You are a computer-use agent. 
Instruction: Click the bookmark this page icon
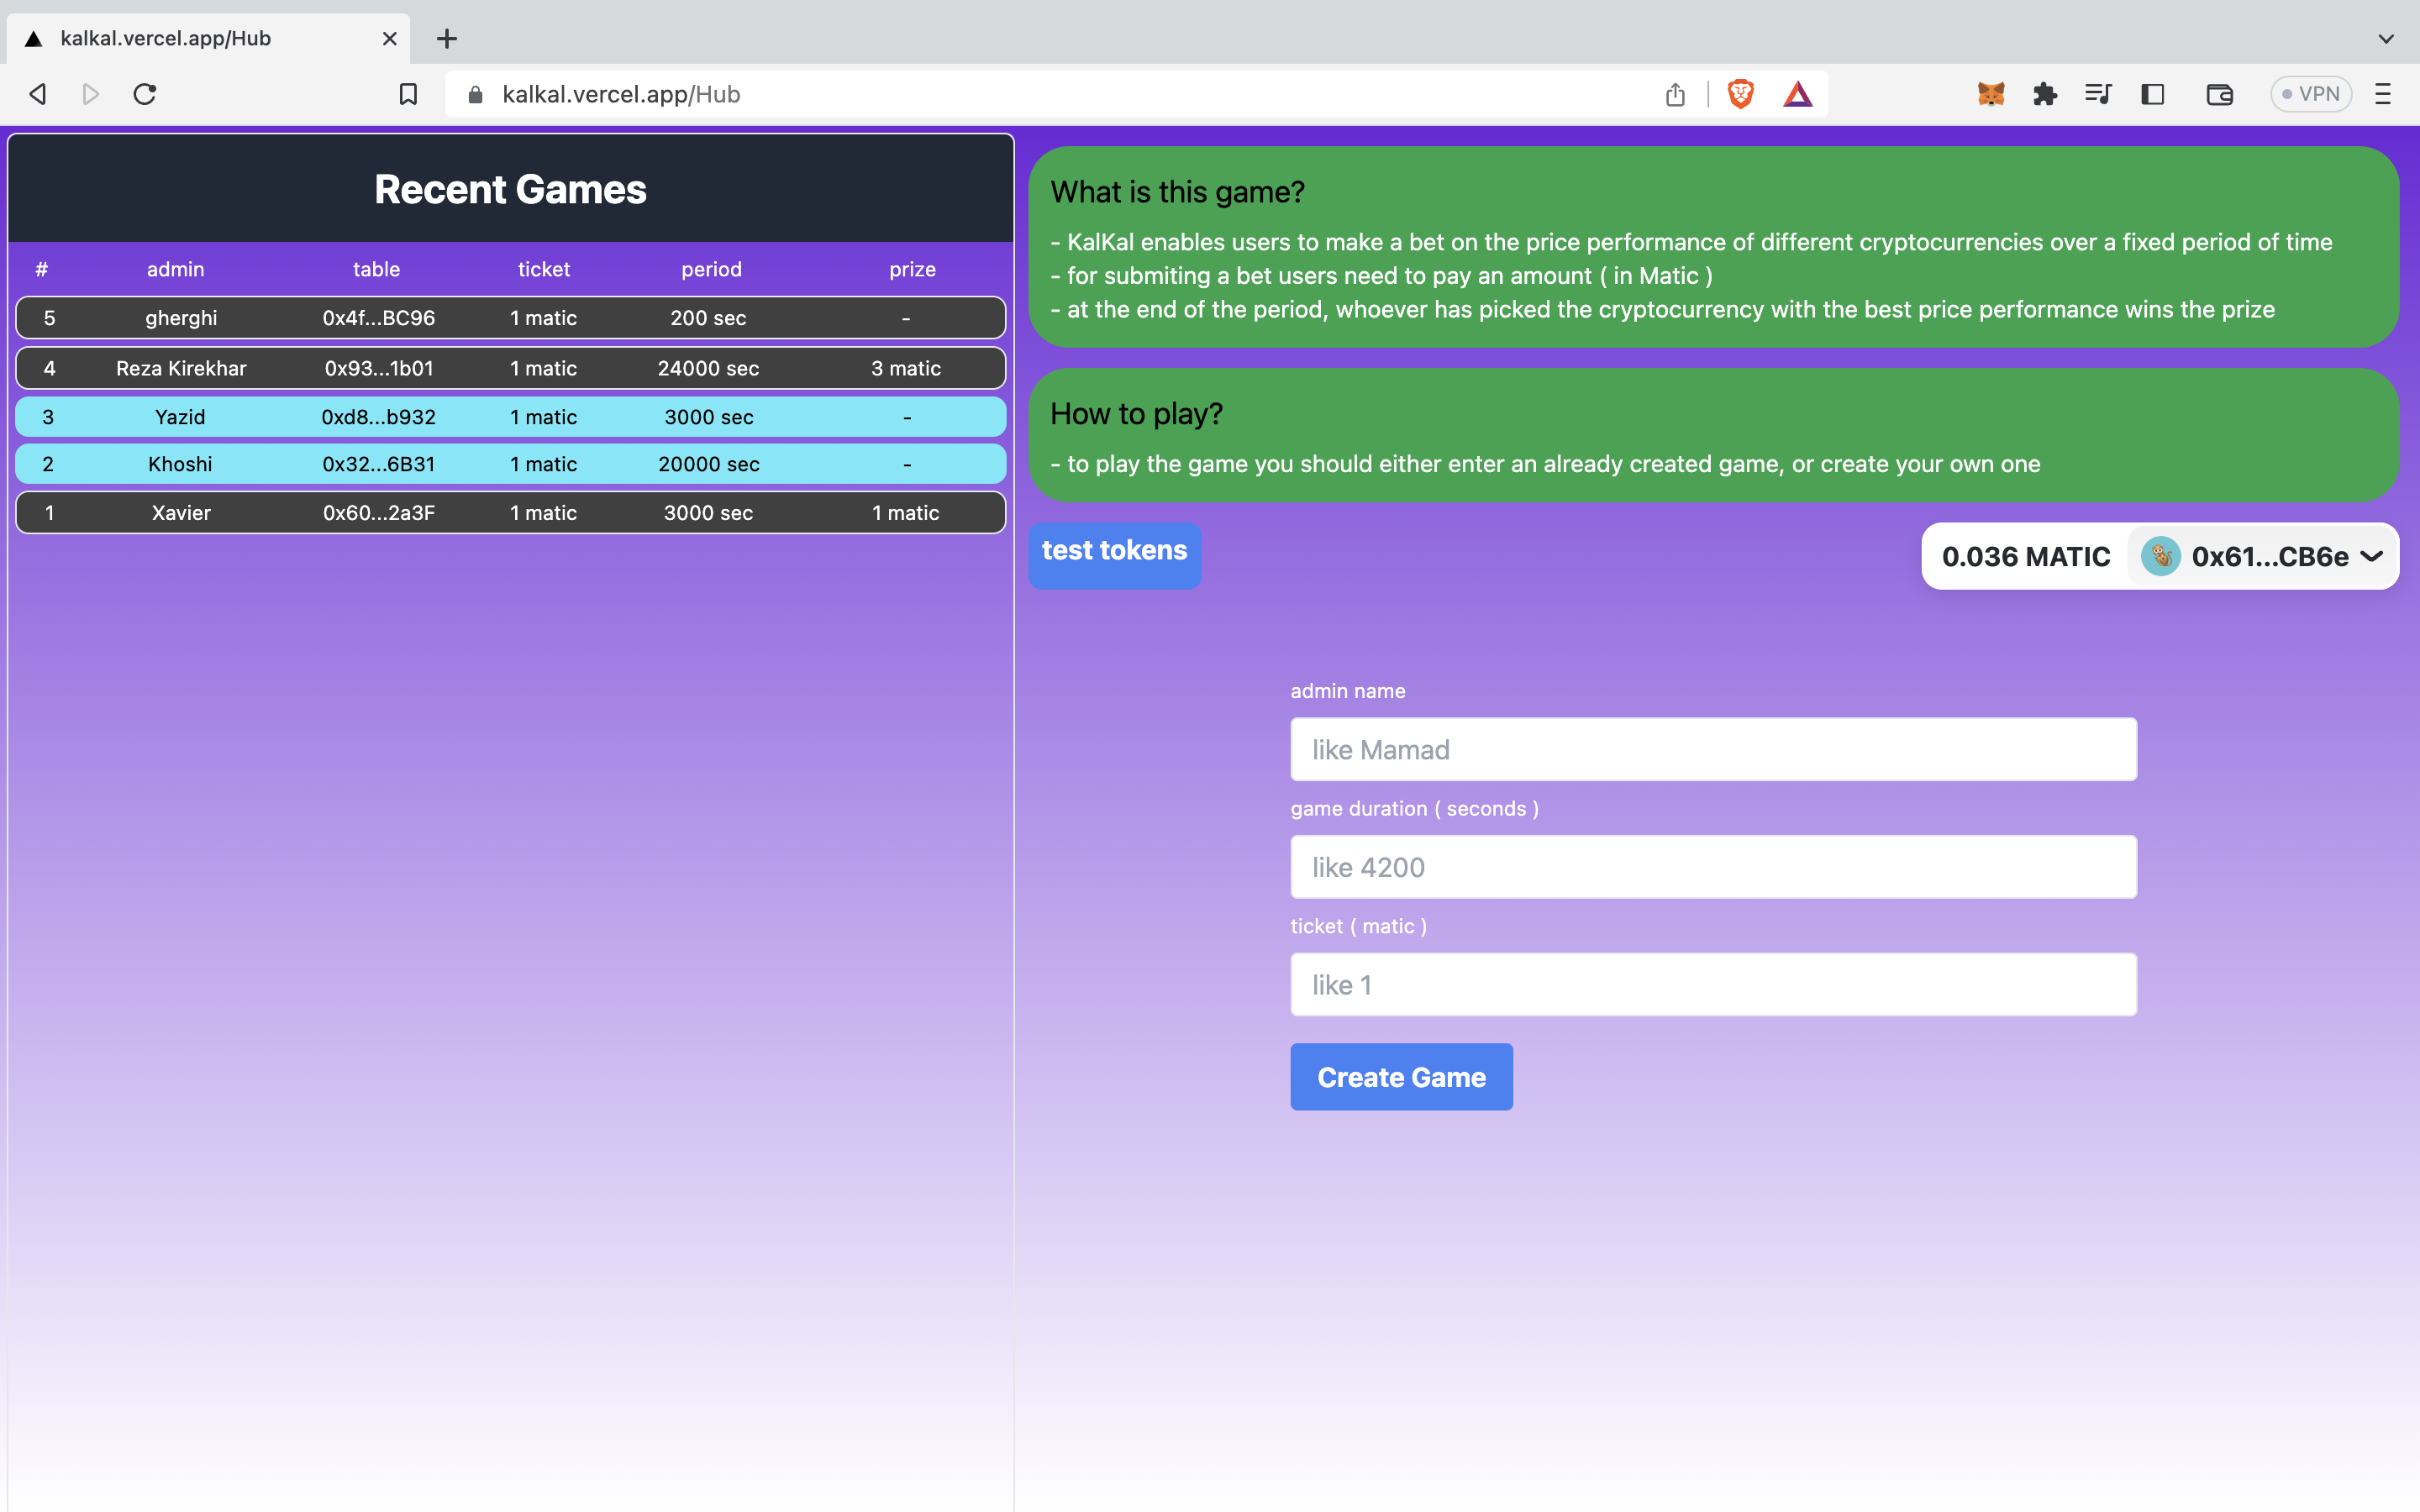(x=408, y=94)
